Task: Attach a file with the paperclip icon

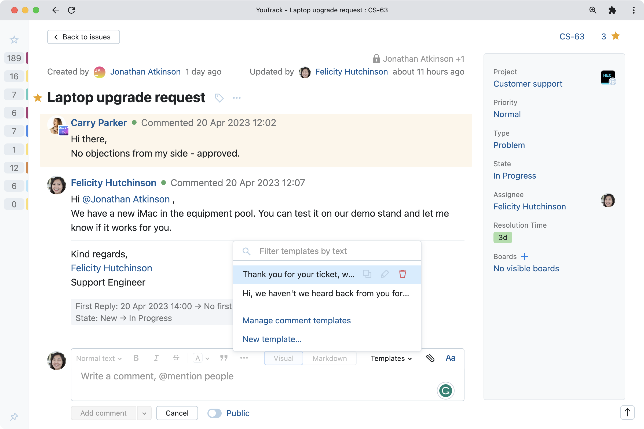Action: [430, 358]
